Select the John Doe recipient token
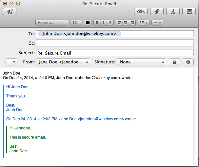 point(80,34)
